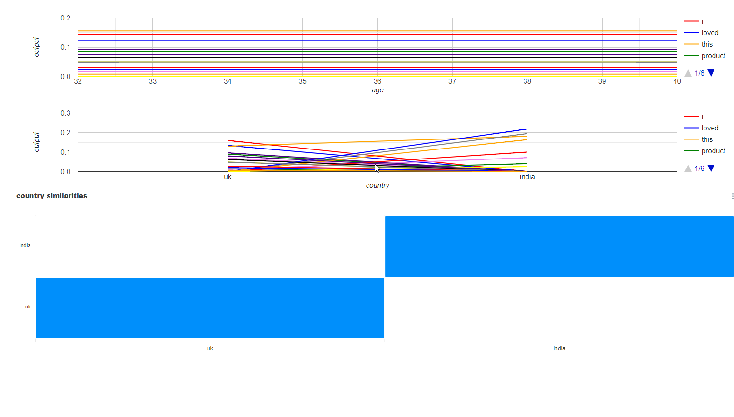Click the gray up arrow in age chart legend
This screenshot has height=417, width=734.
688,73
